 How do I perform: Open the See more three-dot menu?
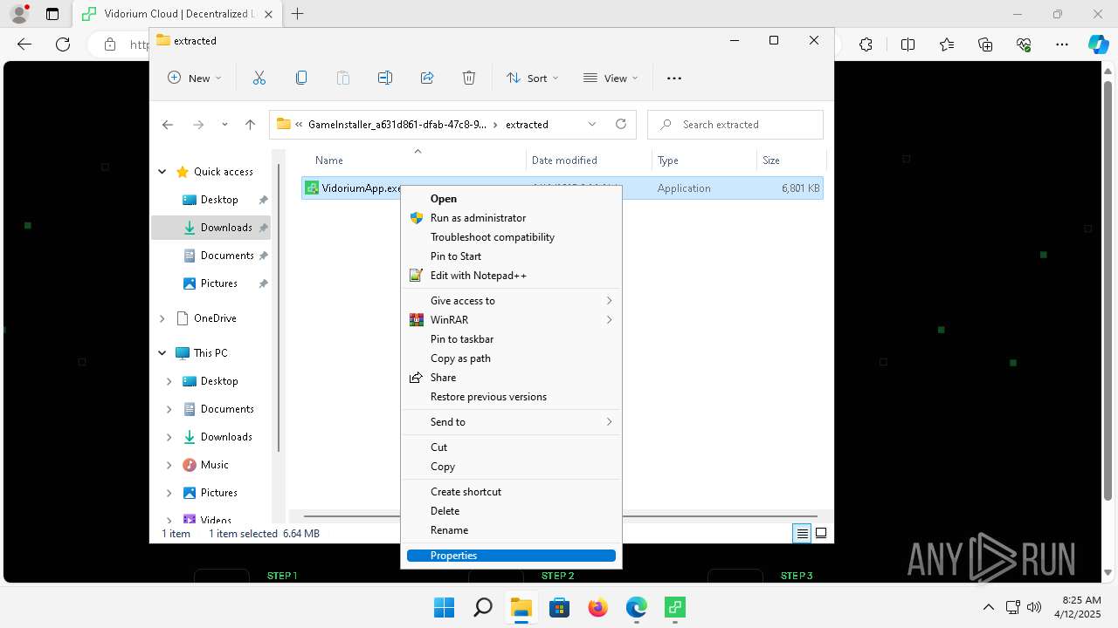(x=673, y=78)
